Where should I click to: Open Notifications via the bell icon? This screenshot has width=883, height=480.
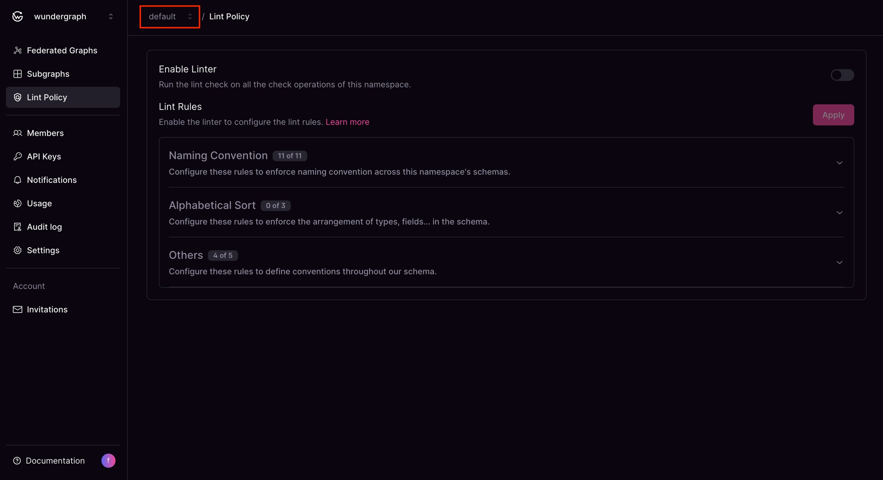(x=18, y=179)
